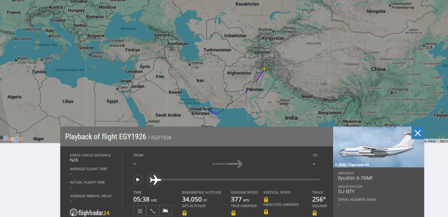Click the India label on map
Screen dimensions: 448x217
pos(291,118)
